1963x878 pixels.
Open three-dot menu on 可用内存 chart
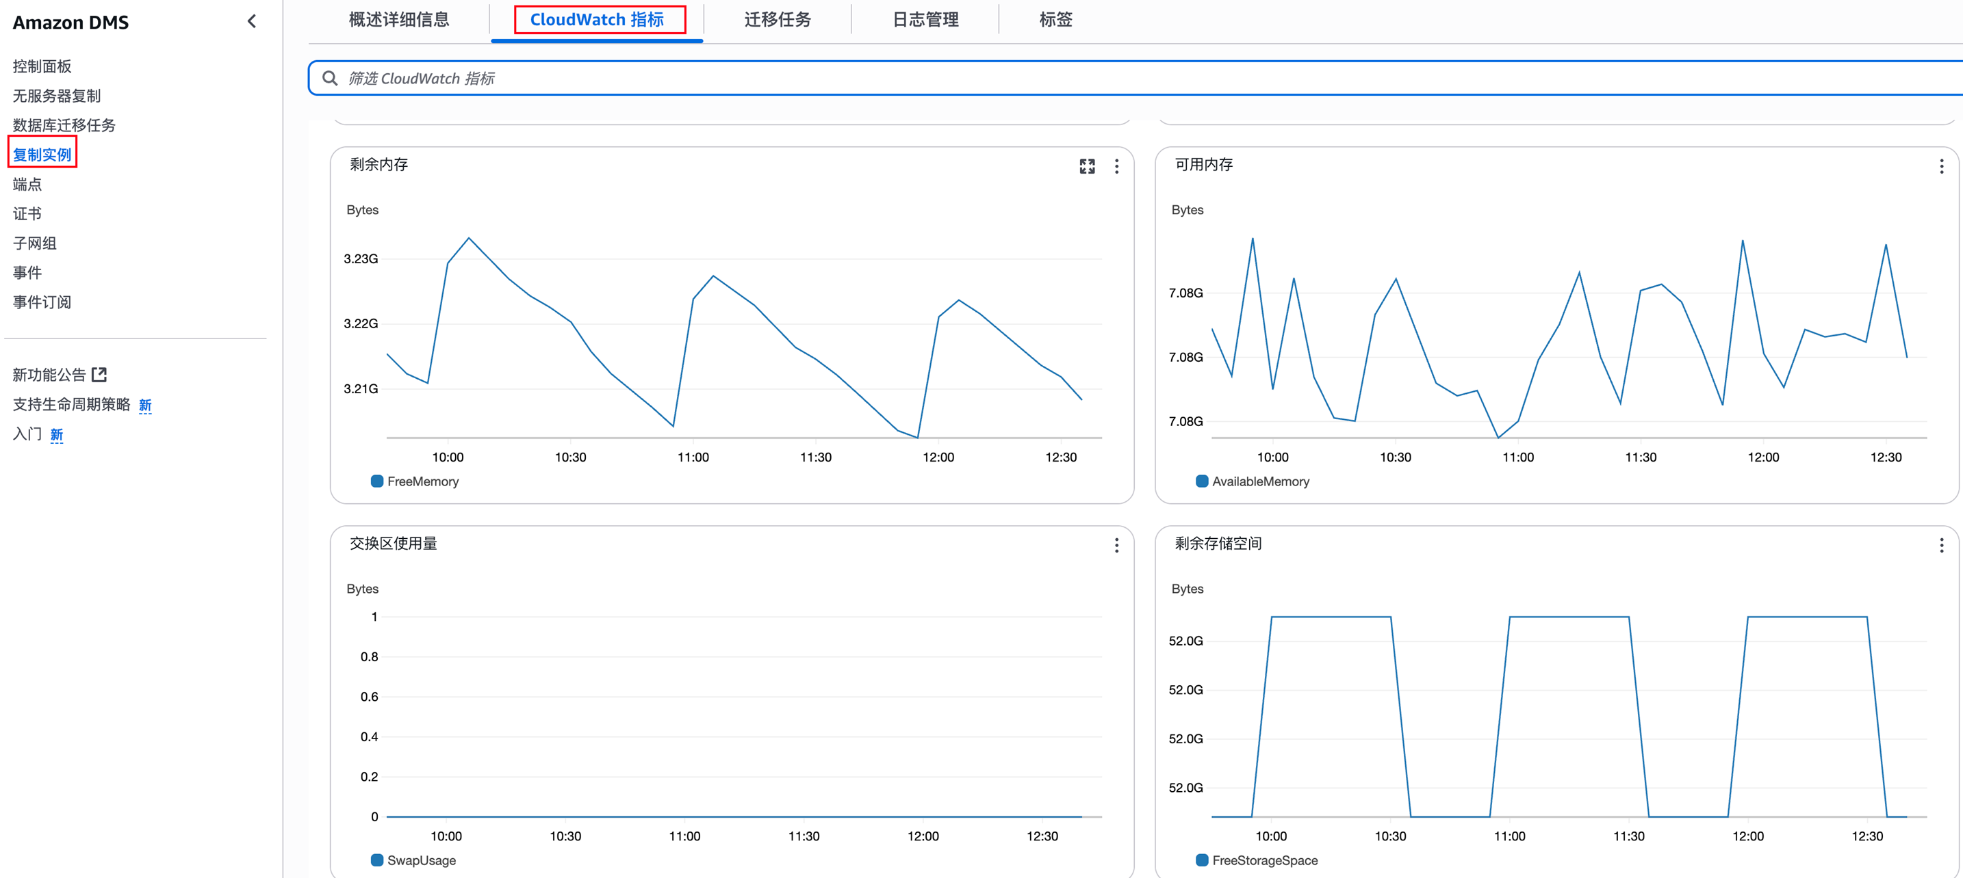click(1941, 166)
